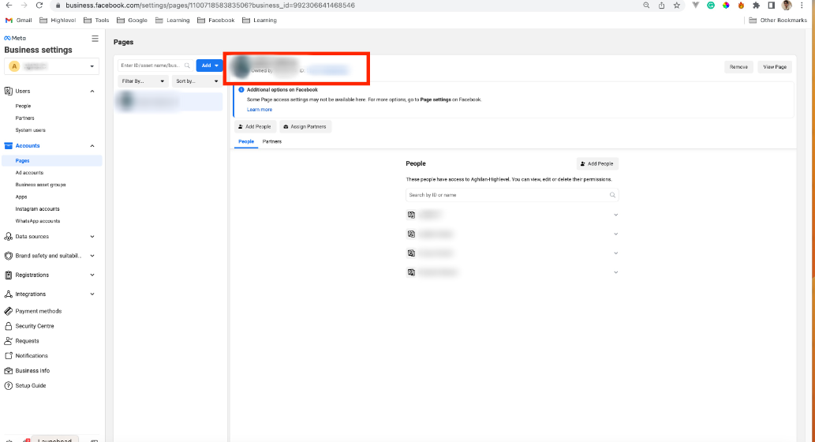Open the Filter By dropdown
The width and height of the screenshot is (815, 442).
tap(143, 81)
